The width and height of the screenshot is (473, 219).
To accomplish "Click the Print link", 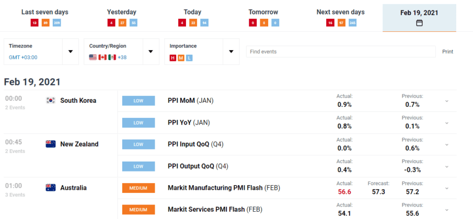I will (x=447, y=52).
